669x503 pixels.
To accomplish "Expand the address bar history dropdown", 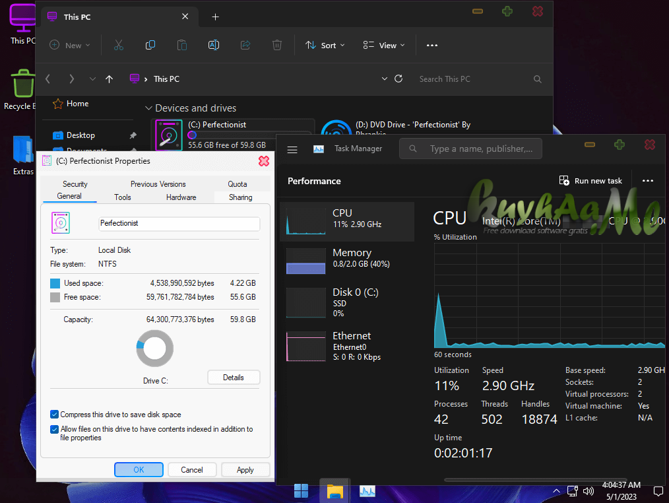I will point(385,79).
